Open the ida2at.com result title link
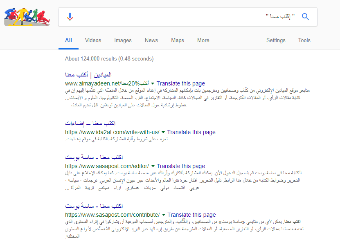Screen dimensions: 340x247 click(x=90, y=123)
